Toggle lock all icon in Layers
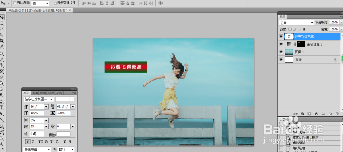This screenshot has height=152, width=343. (x=304, y=29)
